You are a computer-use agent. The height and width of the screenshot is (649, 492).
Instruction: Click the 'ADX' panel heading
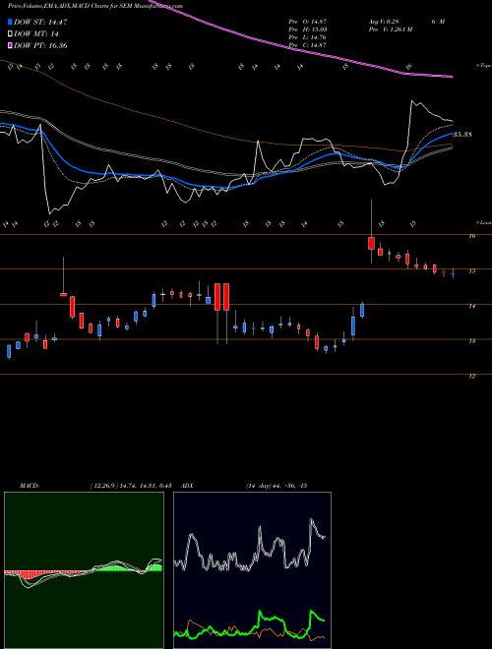click(188, 486)
